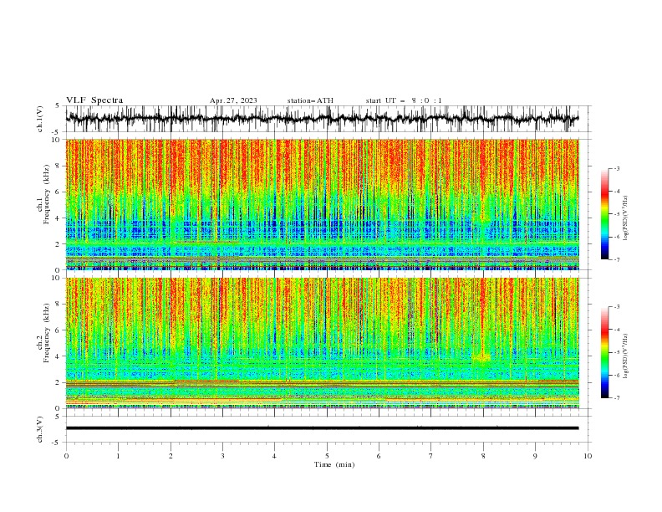Select the date text "Apr. 27, 2023"

[x=233, y=100]
